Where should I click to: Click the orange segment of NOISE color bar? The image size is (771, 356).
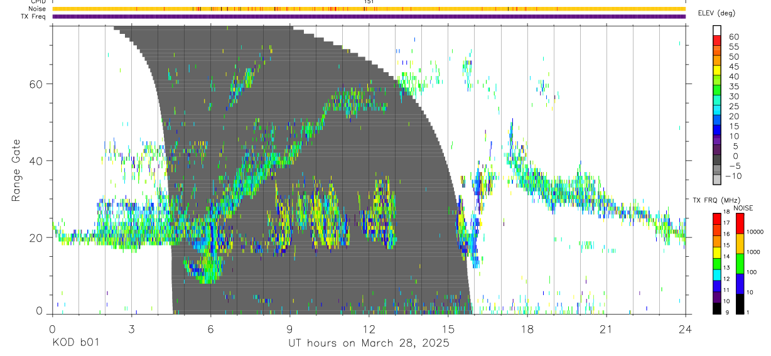(x=740, y=244)
